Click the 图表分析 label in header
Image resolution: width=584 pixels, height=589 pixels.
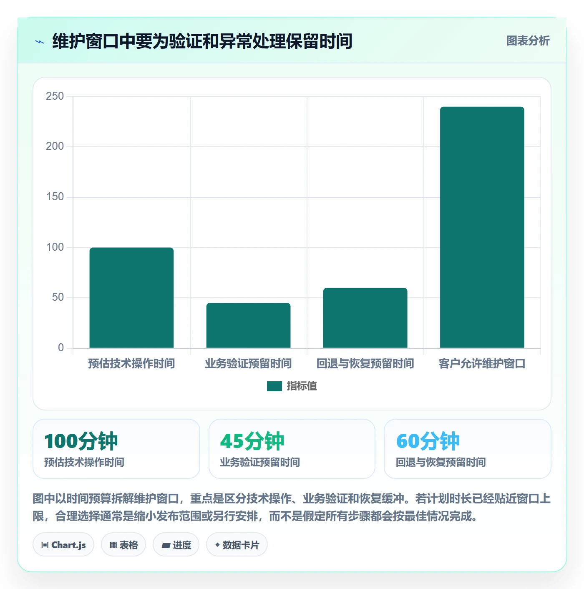[x=528, y=41]
